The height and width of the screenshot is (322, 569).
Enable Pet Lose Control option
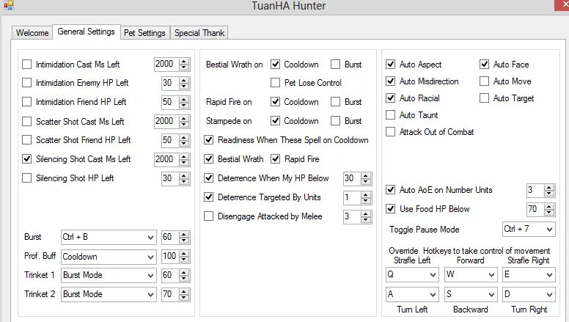276,83
